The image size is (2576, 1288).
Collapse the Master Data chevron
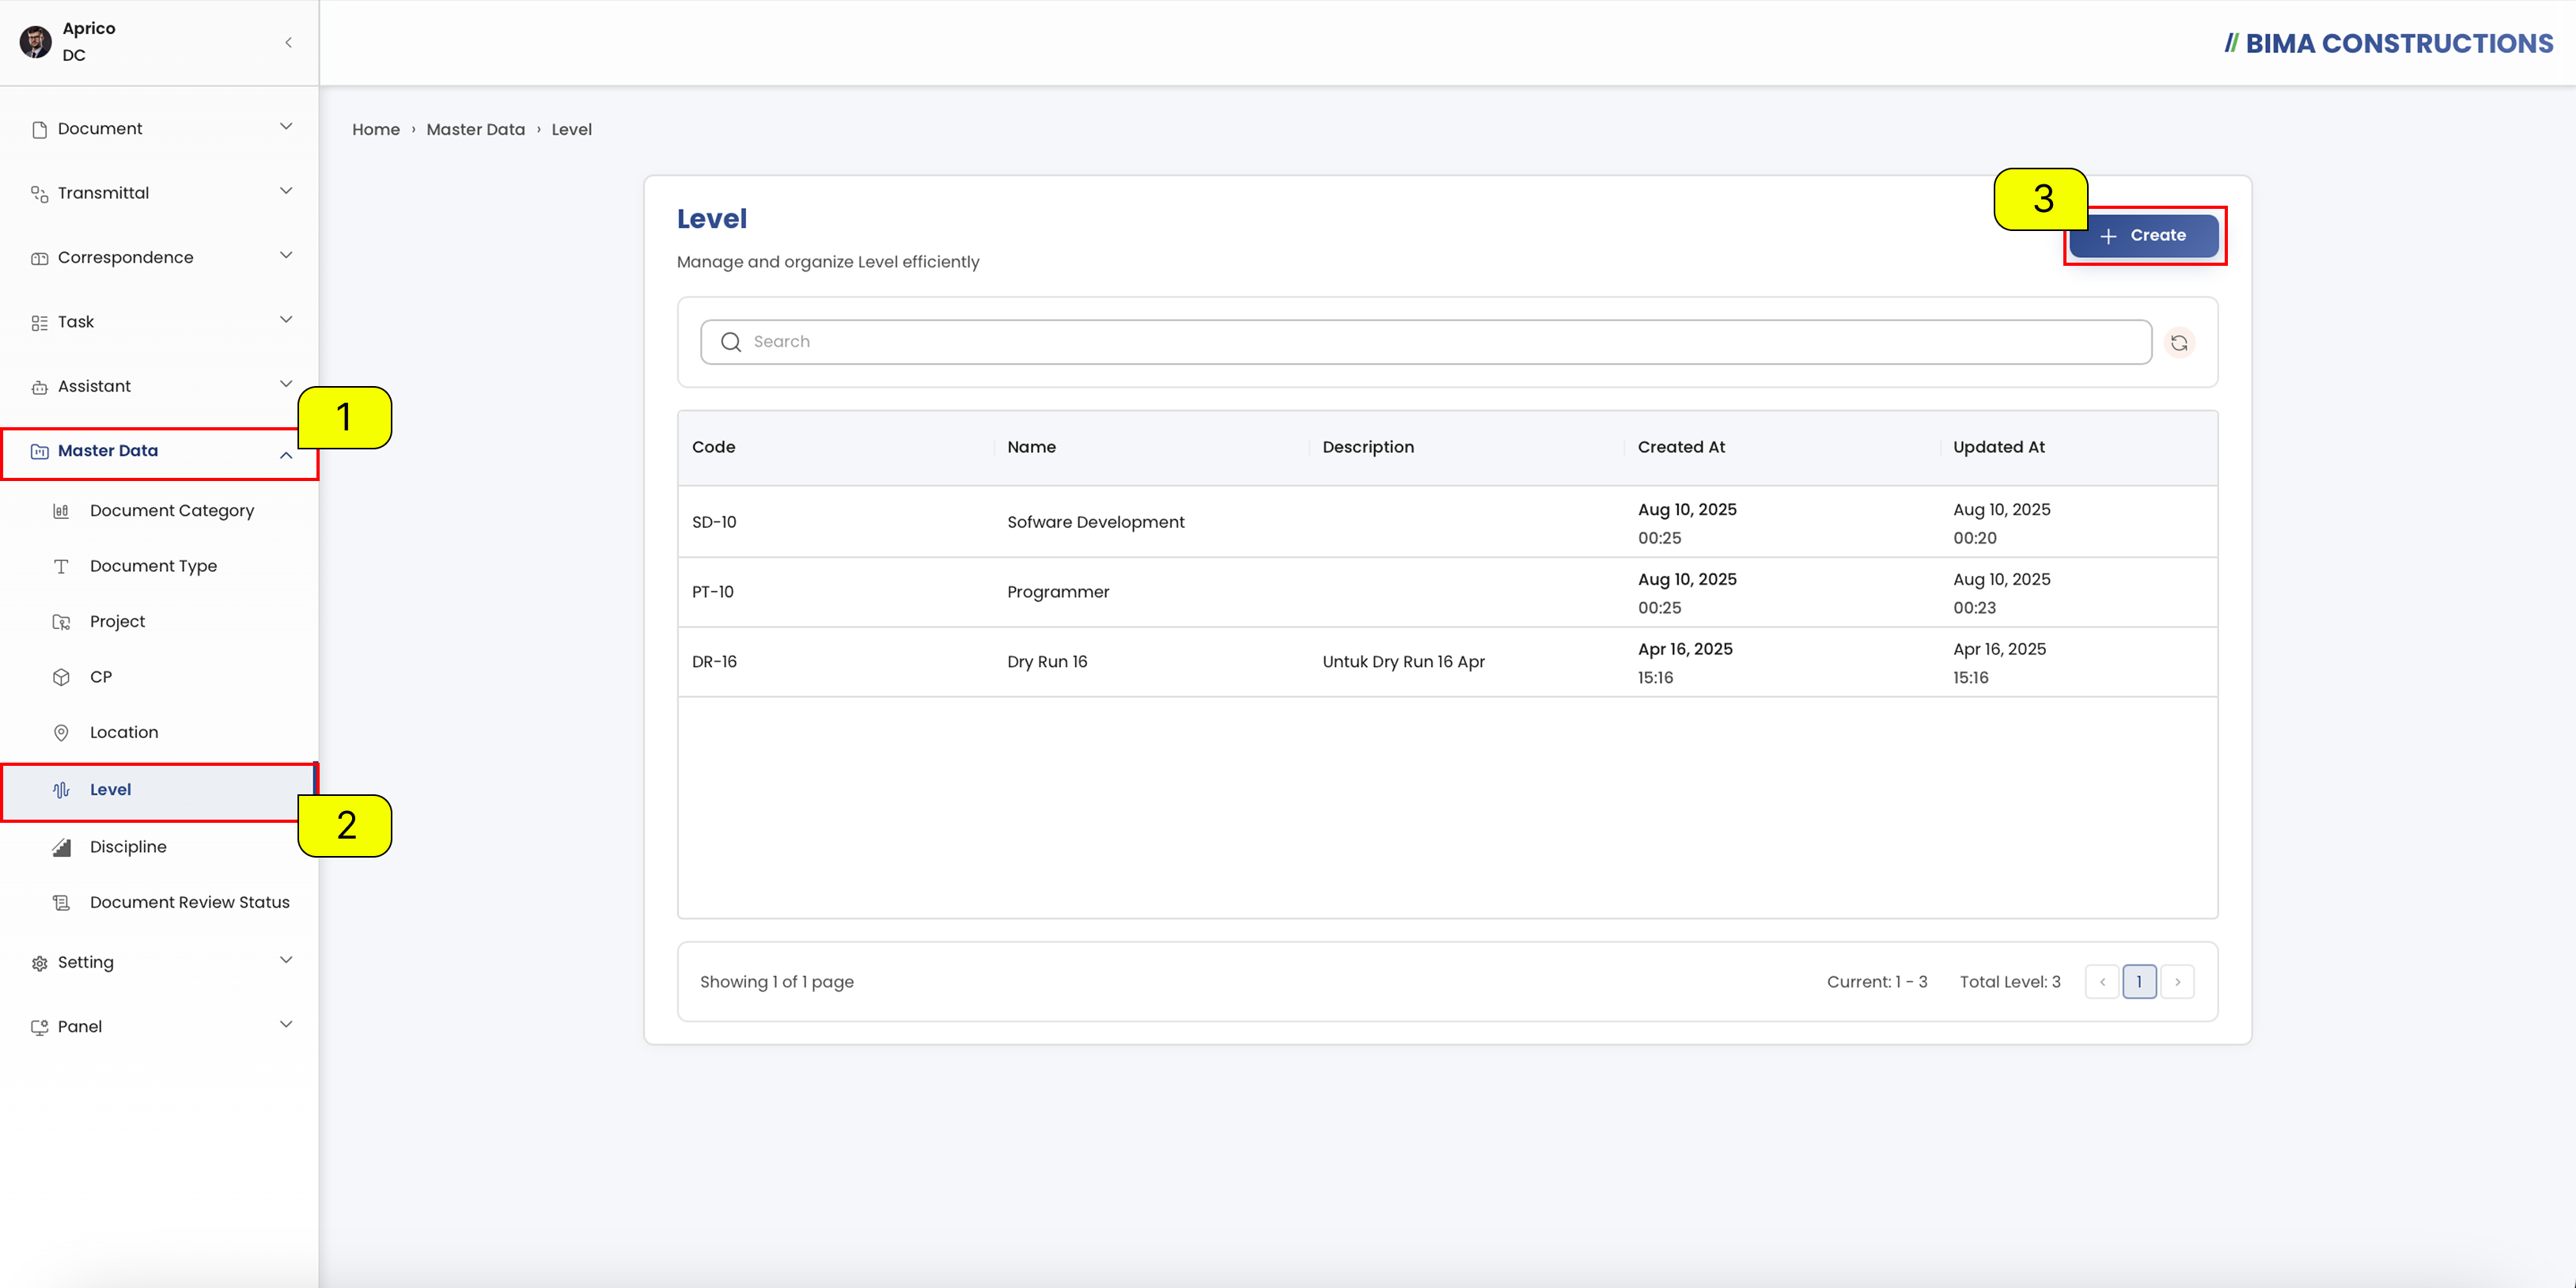click(x=286, y=455)
